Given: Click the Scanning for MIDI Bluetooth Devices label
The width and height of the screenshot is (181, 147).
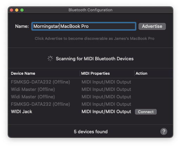Looking at the screenshot, I should click(x=95, y=59).
